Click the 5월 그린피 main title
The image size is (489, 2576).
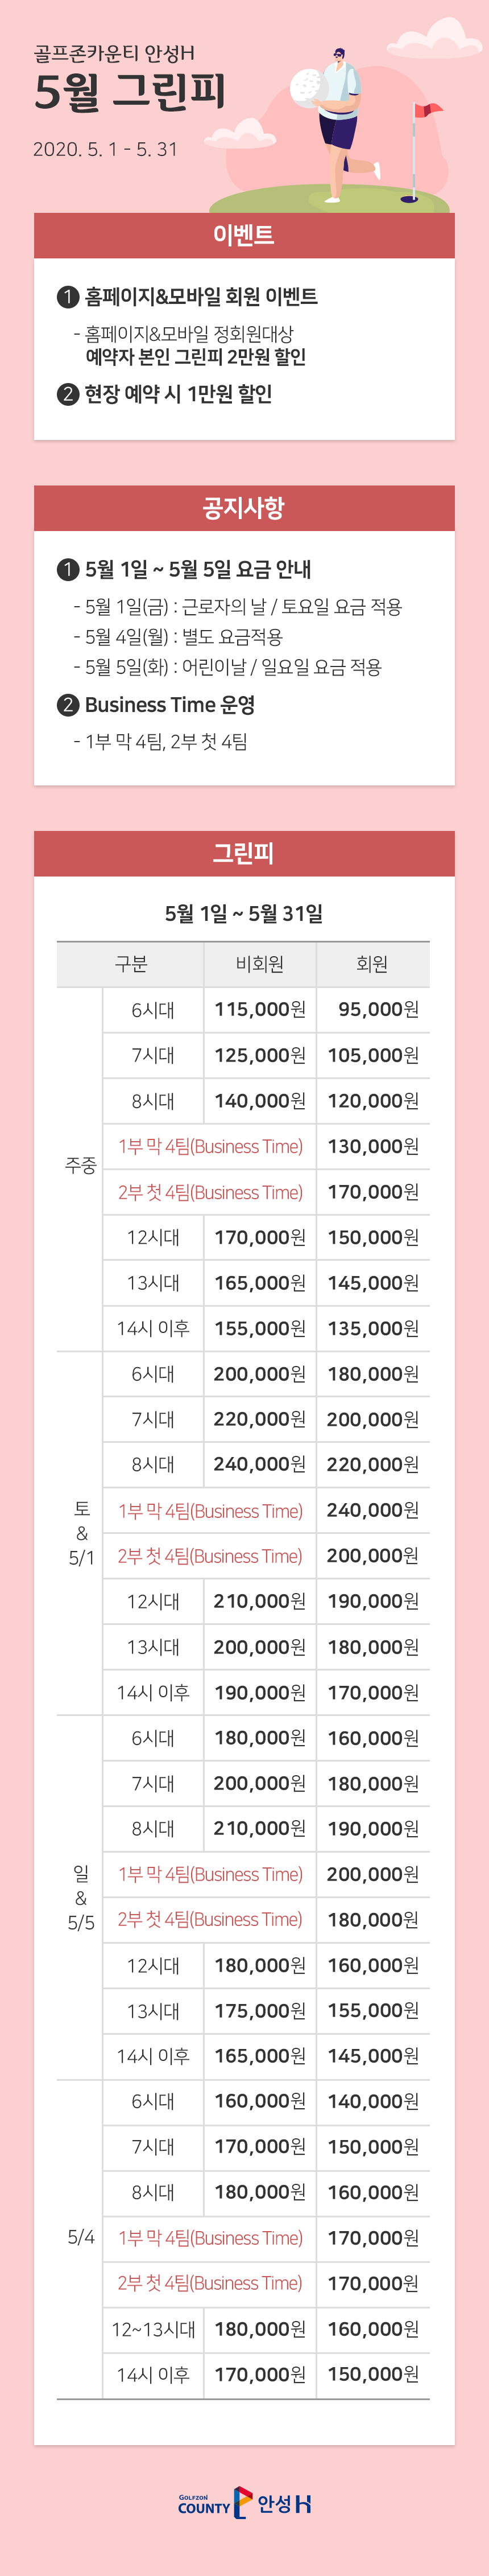click(130, 91)
